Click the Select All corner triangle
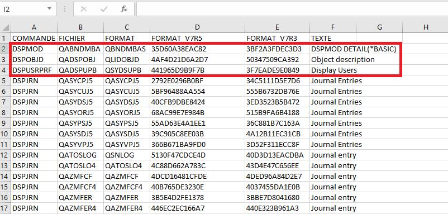 tap(6, 27)
